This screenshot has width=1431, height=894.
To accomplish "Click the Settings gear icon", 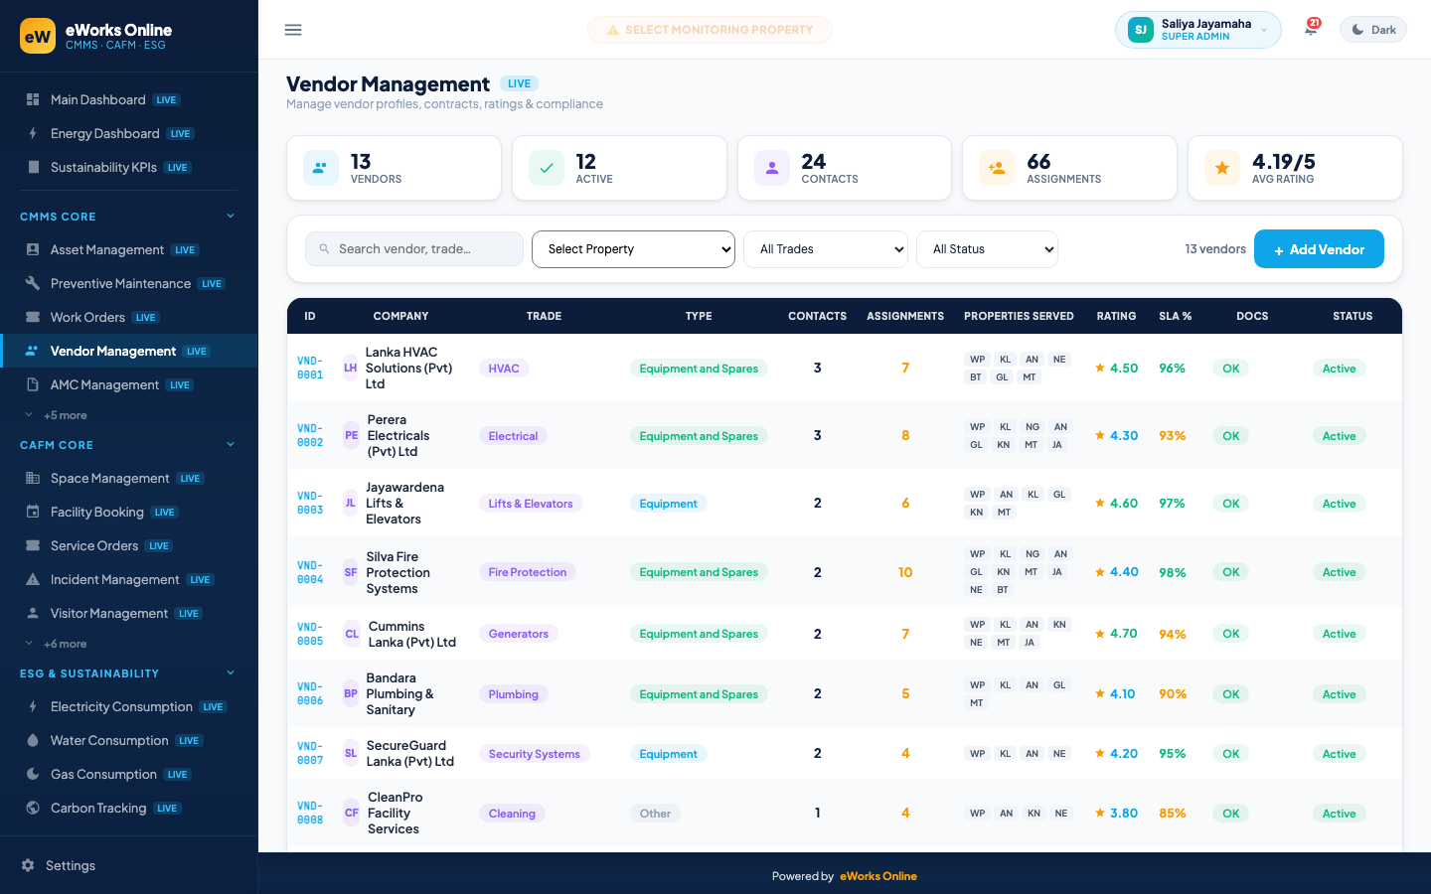I will 28,865.
